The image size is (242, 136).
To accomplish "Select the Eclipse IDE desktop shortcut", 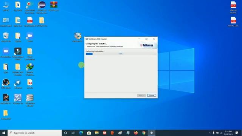I will (x=42, y=8).
